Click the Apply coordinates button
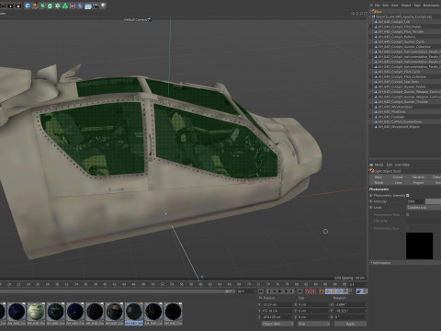The height and width of the screenshot is (331, 441). tap(350, 324)
